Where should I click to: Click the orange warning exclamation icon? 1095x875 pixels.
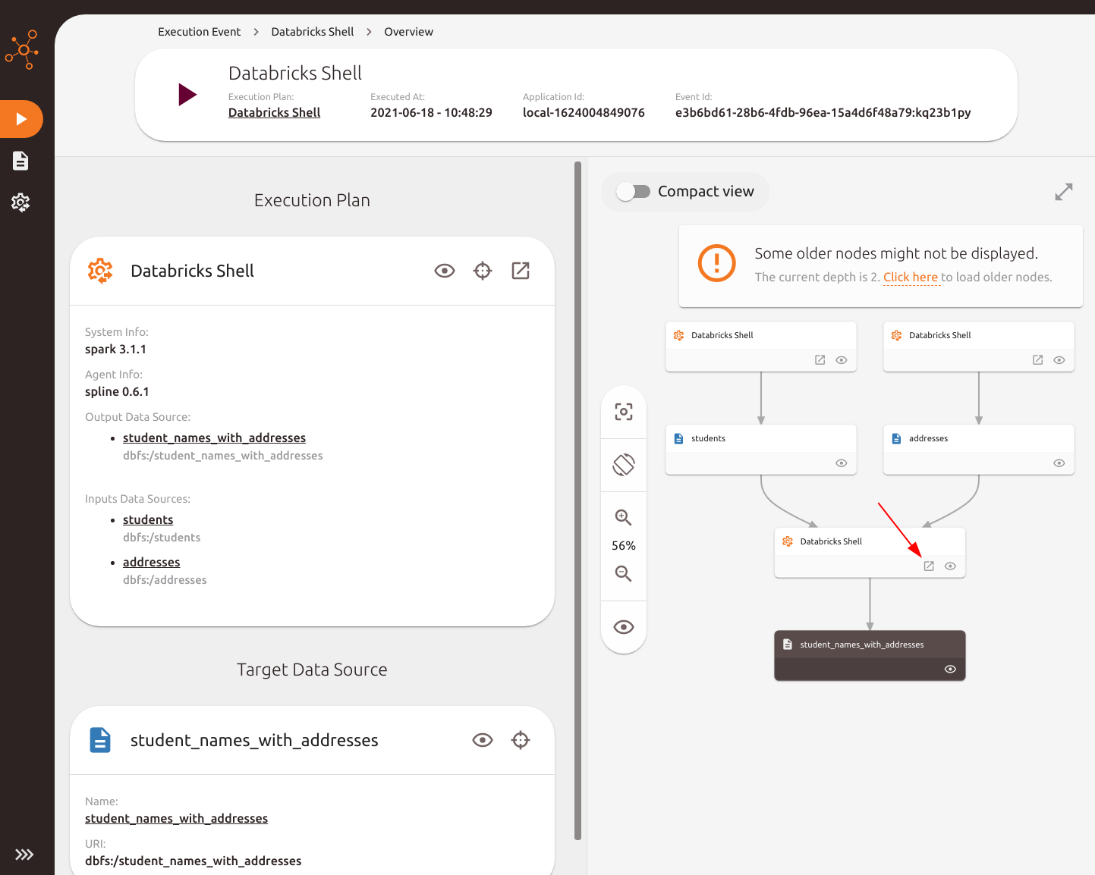(716, 263)
